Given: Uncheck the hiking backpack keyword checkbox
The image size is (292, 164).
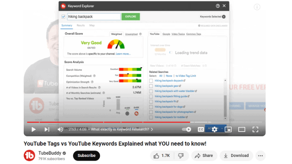Looking at the screenshot, I should (x=63, y=17).
